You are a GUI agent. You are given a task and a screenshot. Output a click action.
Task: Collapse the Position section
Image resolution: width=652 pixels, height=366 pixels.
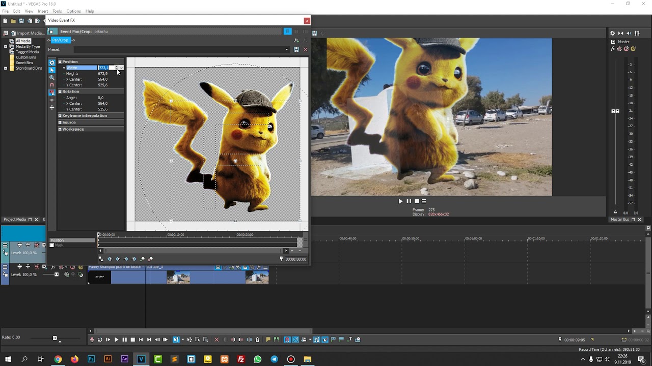60,62
